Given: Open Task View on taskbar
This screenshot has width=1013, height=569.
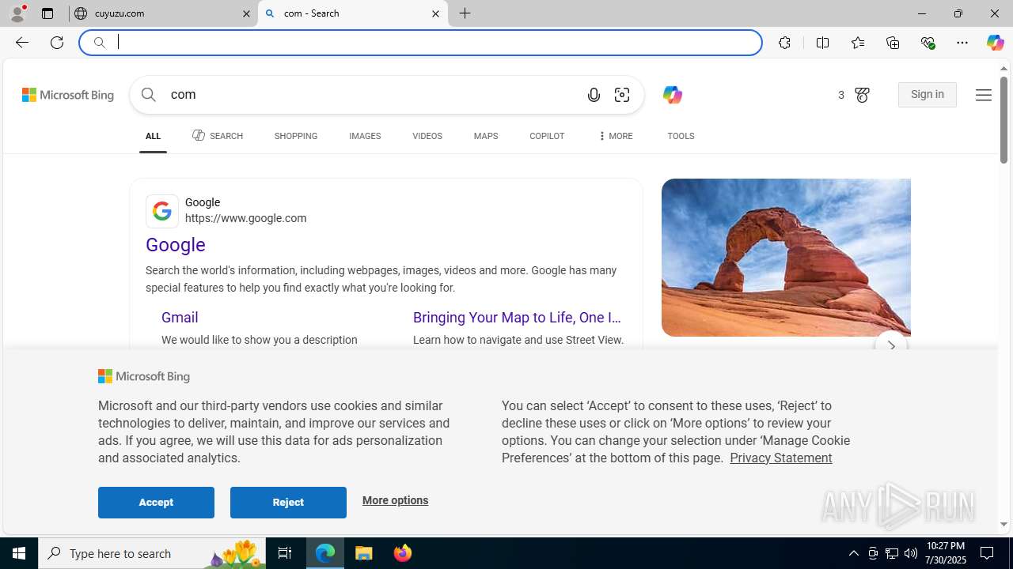Looking at the screenshot, I should point(285,553).
